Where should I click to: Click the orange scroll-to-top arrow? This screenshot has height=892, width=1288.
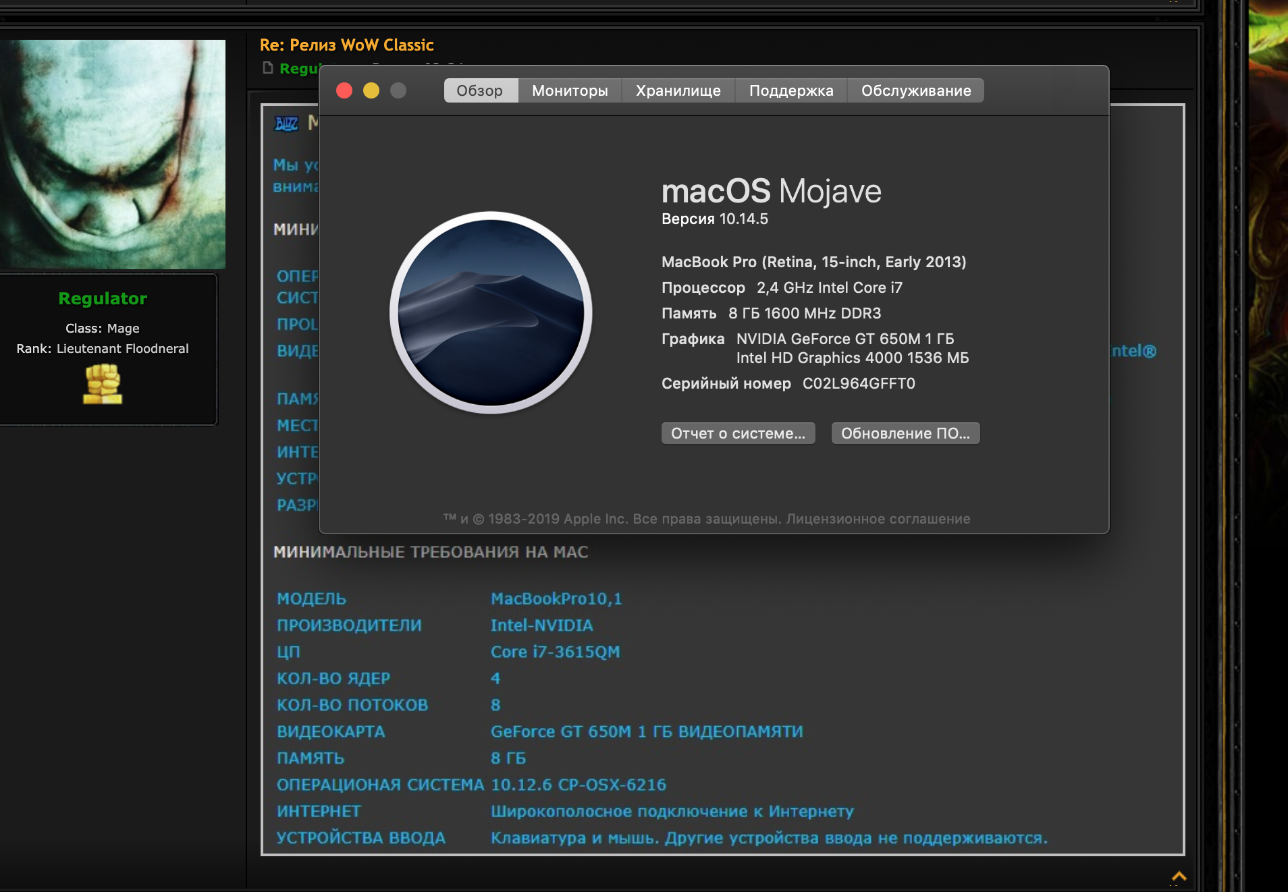[1179, 876]
